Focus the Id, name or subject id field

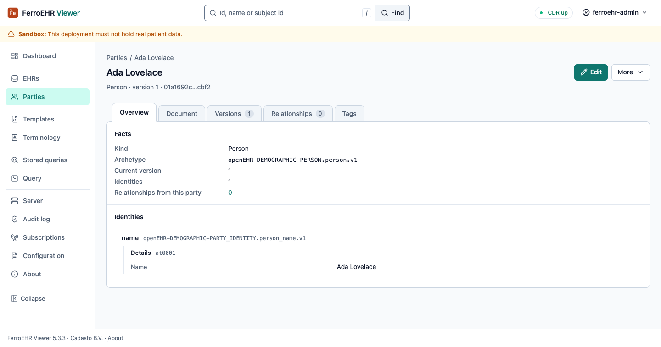click(290, 13)
